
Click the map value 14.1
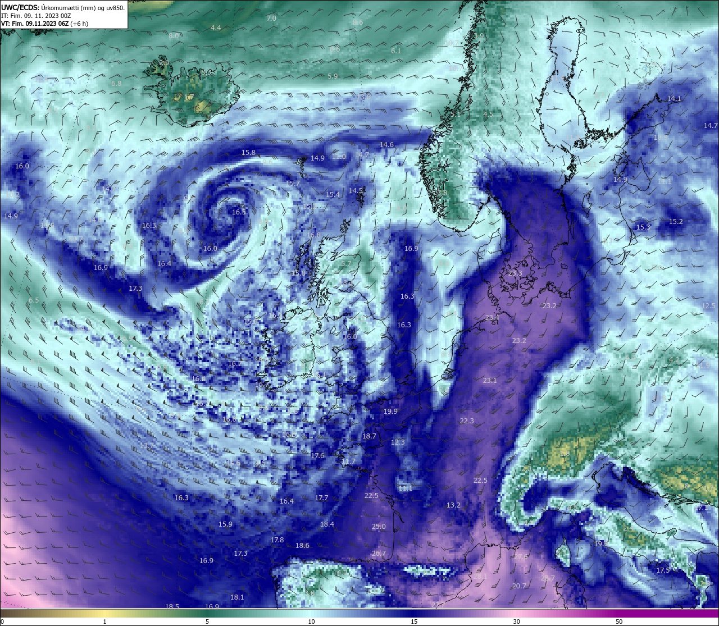(x=674, y=98)
